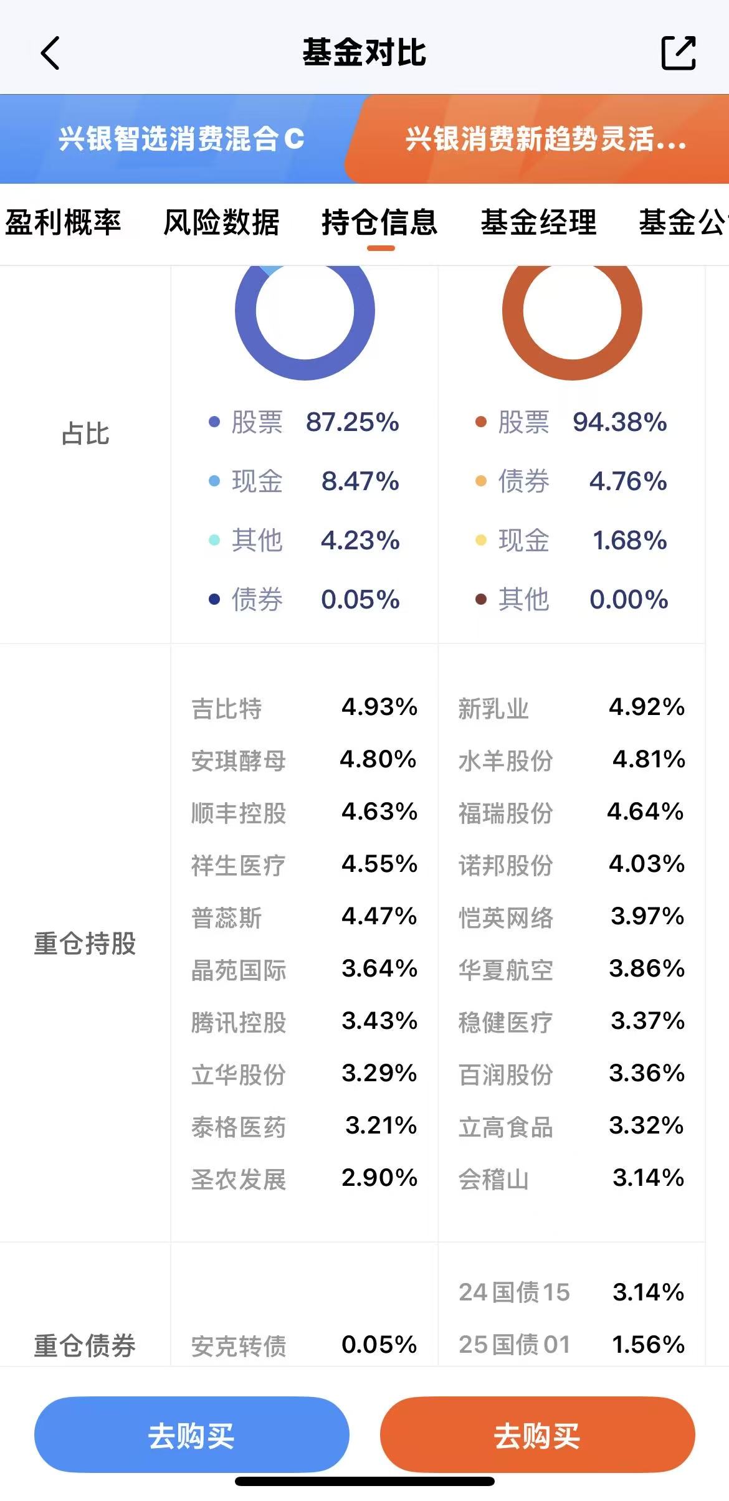Image resolution: width=729 pixels, height=1501 pixels.
Task: Tap the orange 去购买 button
Action: pyautogui.click(x=537, y=1436)
